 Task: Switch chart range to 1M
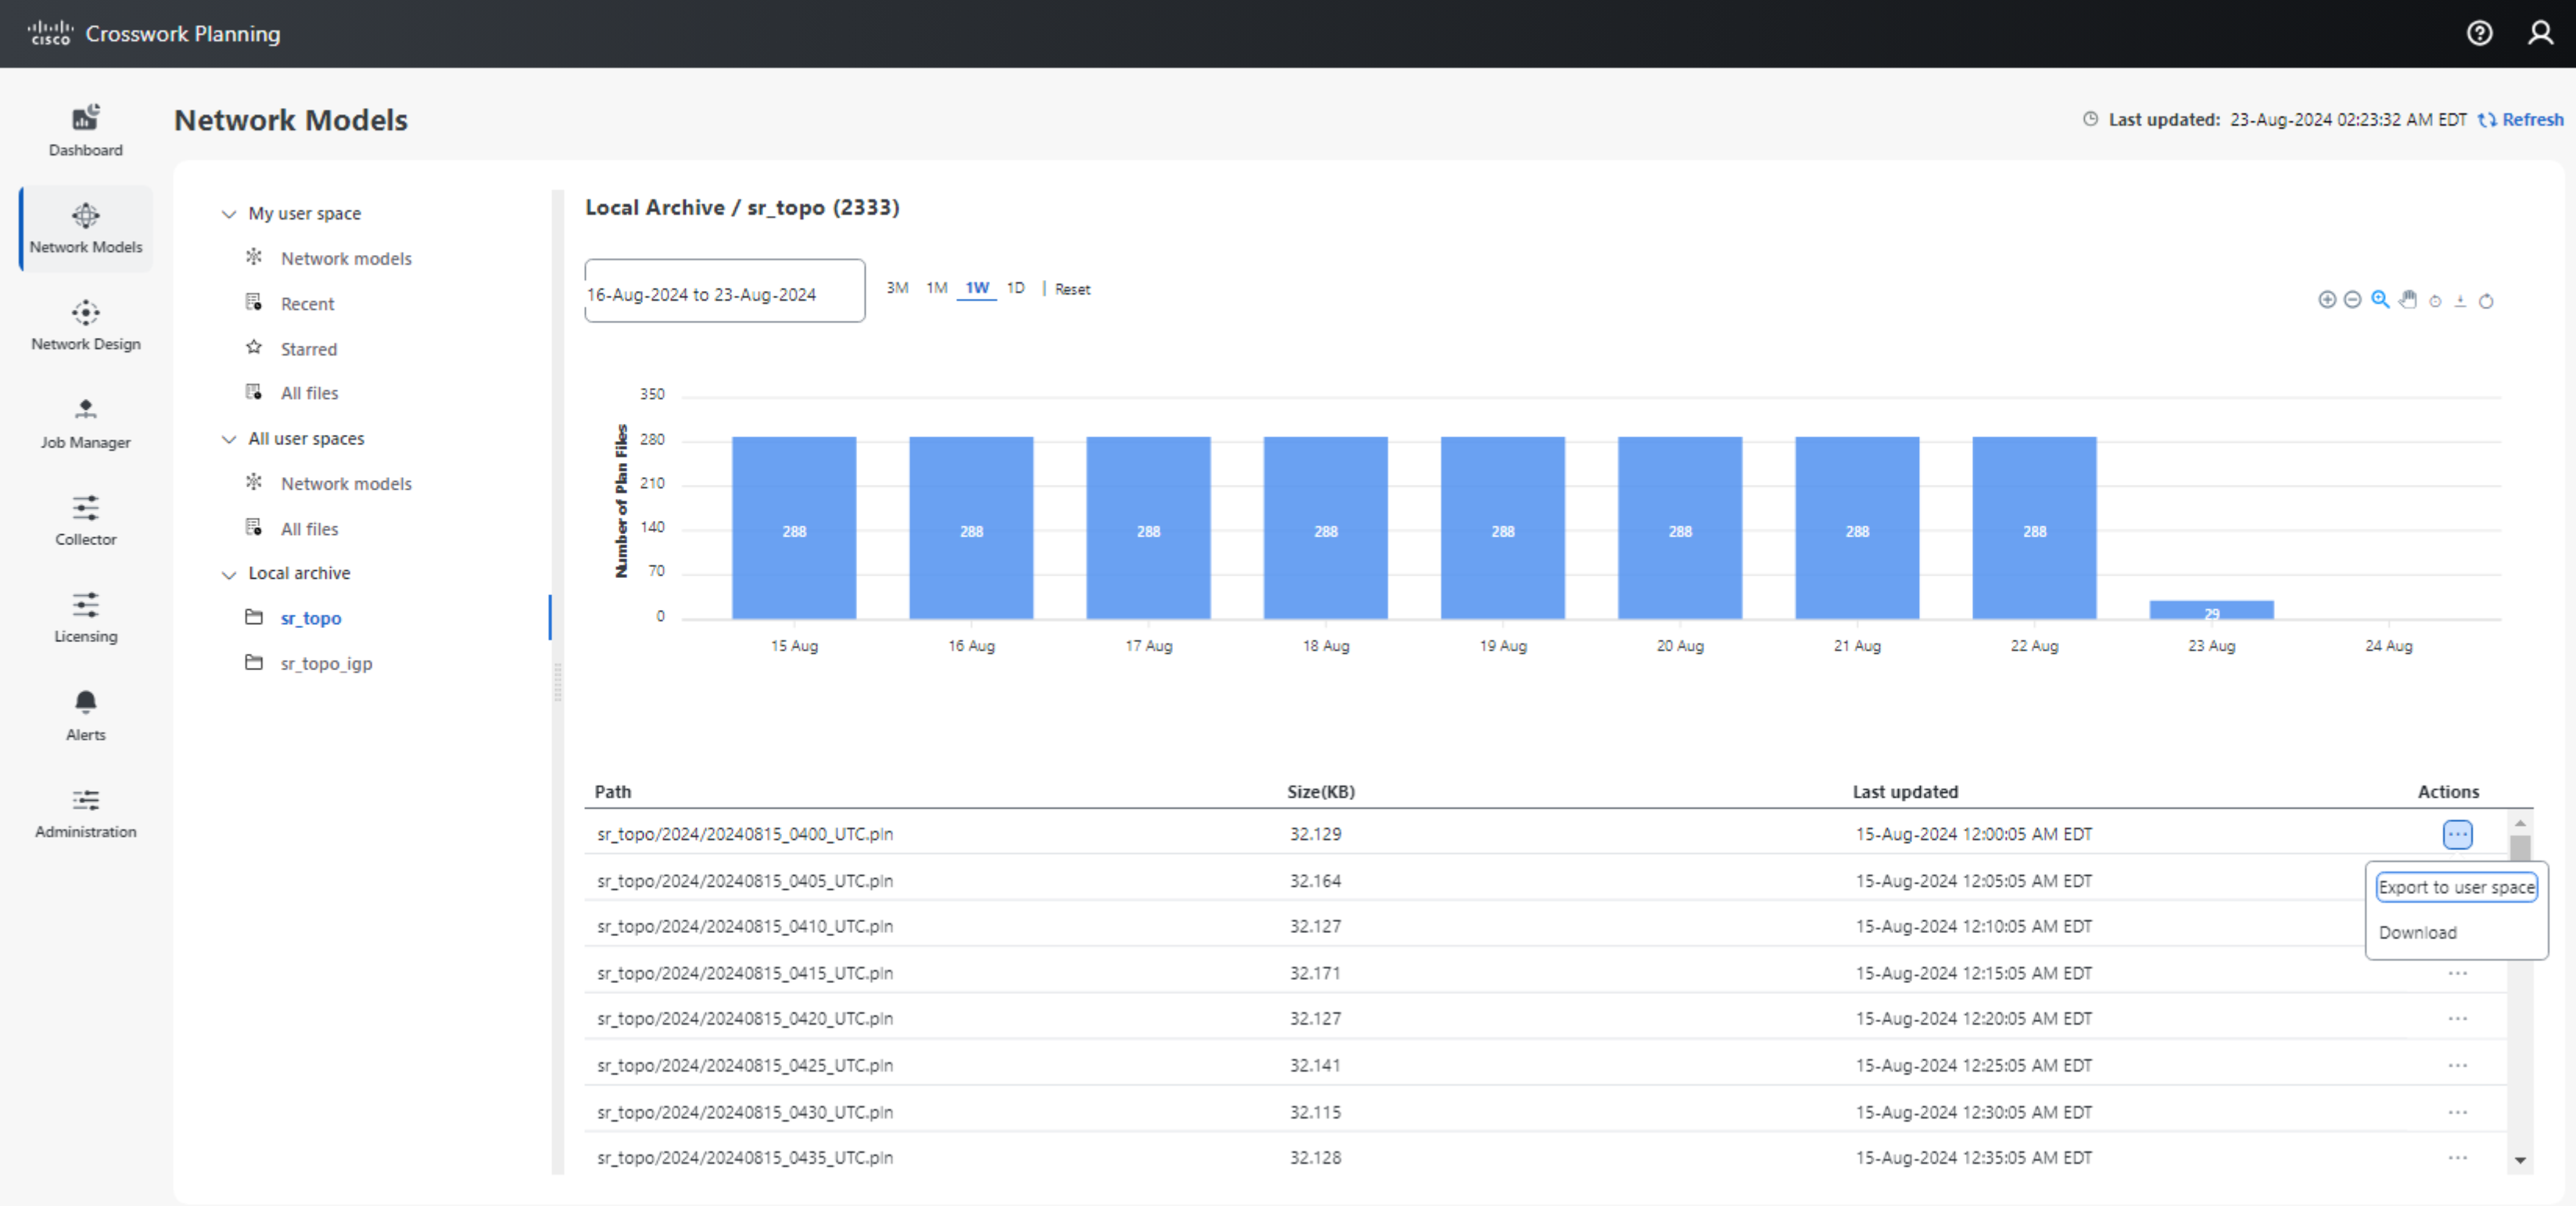[936, 288]
